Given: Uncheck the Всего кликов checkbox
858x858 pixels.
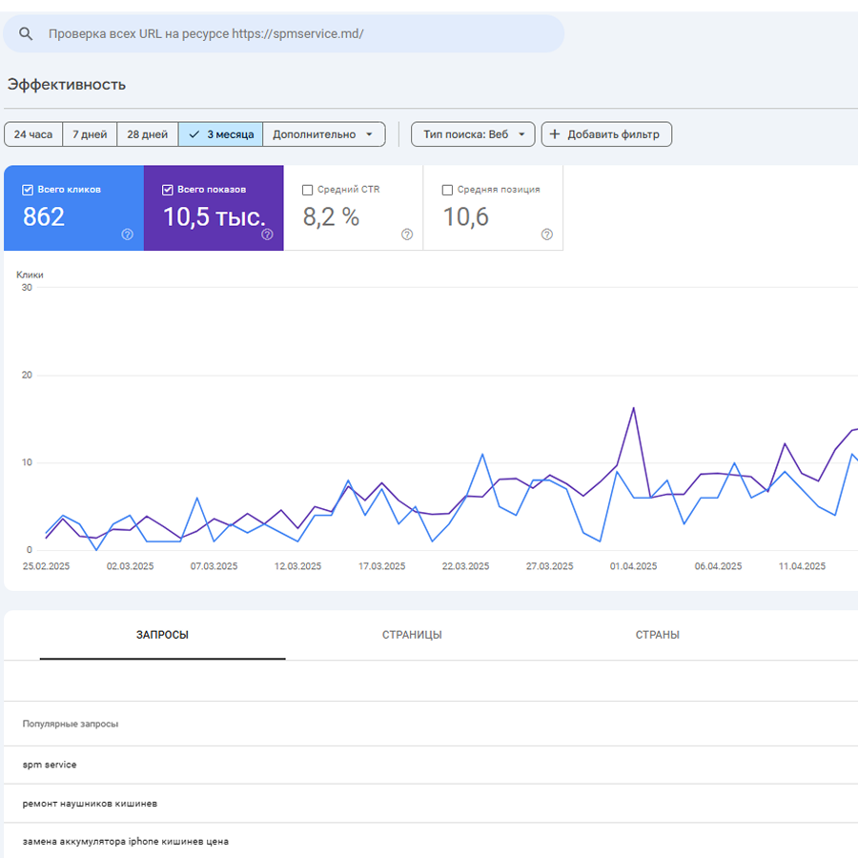Looking at the screenshot, I should tap(28, 190).
